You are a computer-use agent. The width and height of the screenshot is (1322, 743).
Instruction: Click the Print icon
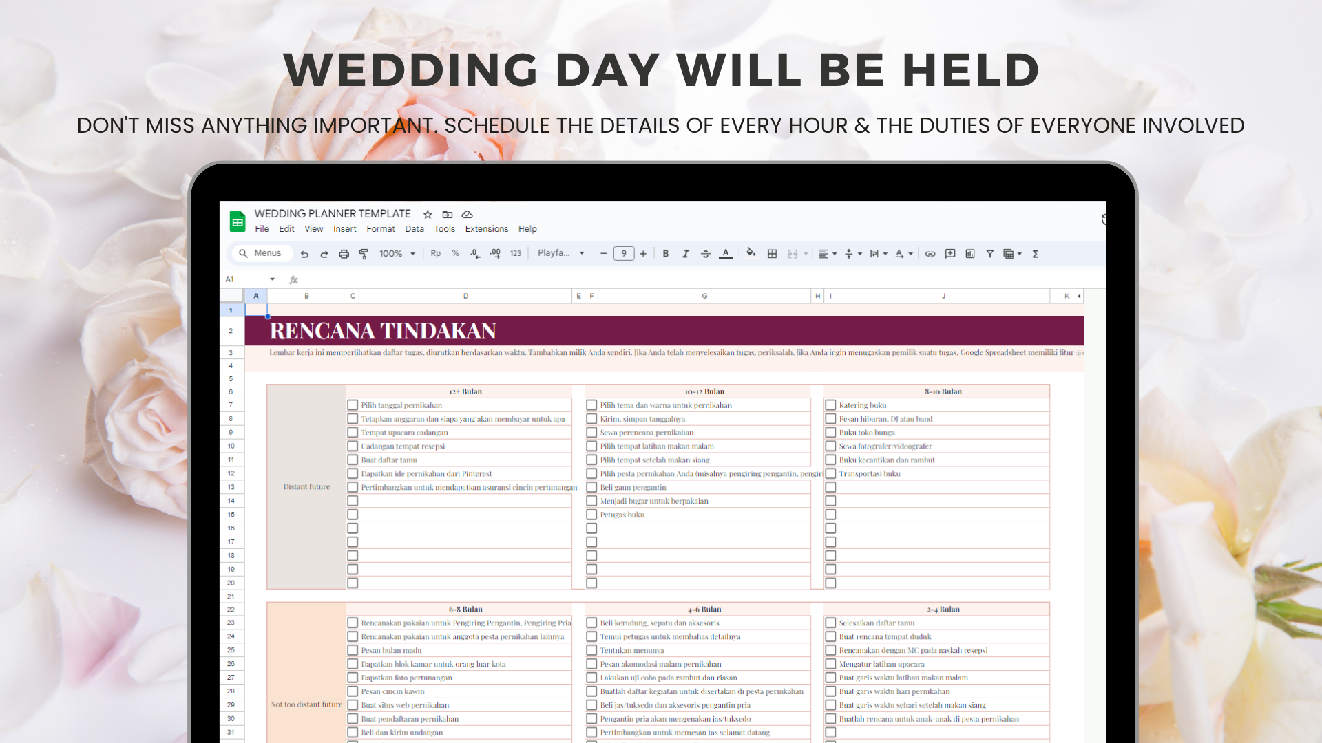[x=344, y=254]
